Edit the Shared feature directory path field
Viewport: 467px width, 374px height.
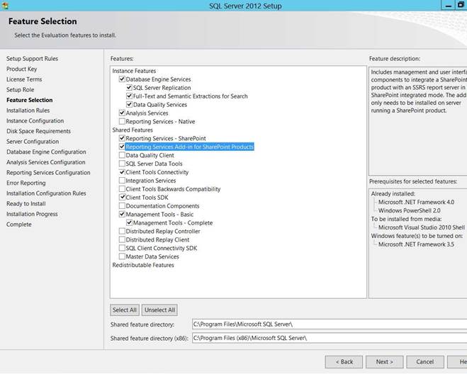pos(330,324)
